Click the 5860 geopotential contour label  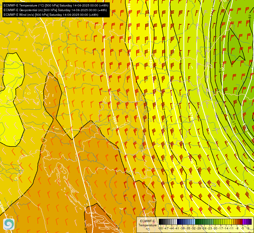click(x=114, y=120)
